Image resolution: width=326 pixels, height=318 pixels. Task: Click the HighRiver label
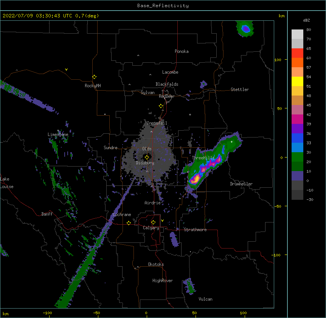point(163,281)
